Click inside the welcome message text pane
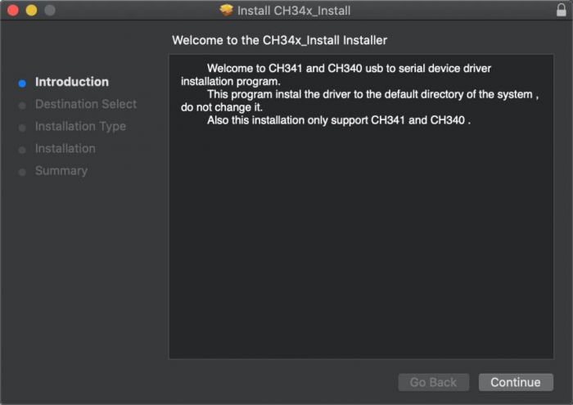 pos(360,229)
